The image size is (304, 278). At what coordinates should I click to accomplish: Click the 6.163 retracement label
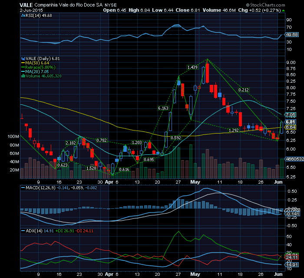click(x=163, y=107)
